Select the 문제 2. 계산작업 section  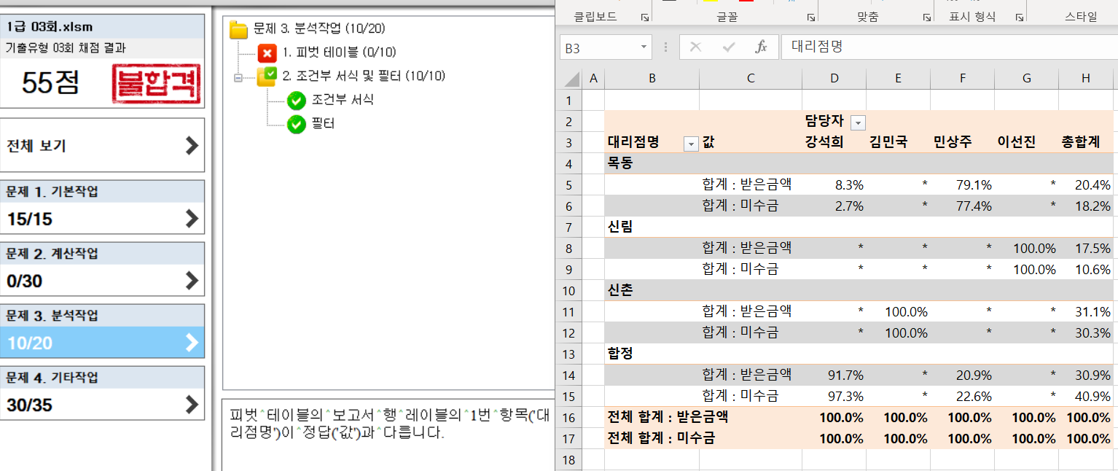click(x=102, y=269)
